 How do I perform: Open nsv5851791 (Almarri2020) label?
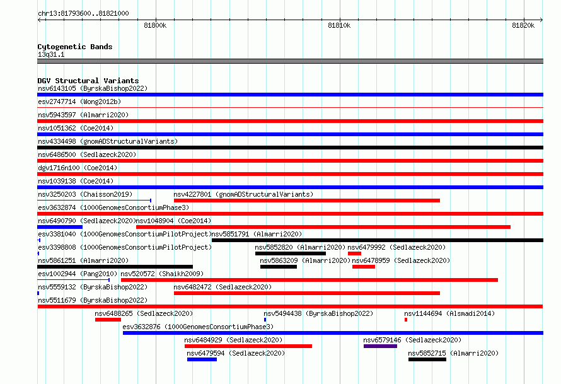[x=257, y=234]
